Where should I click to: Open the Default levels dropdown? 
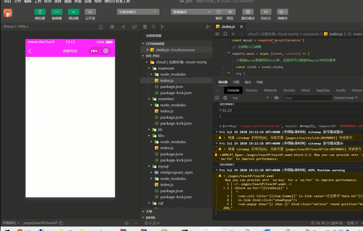click(346, 98)
